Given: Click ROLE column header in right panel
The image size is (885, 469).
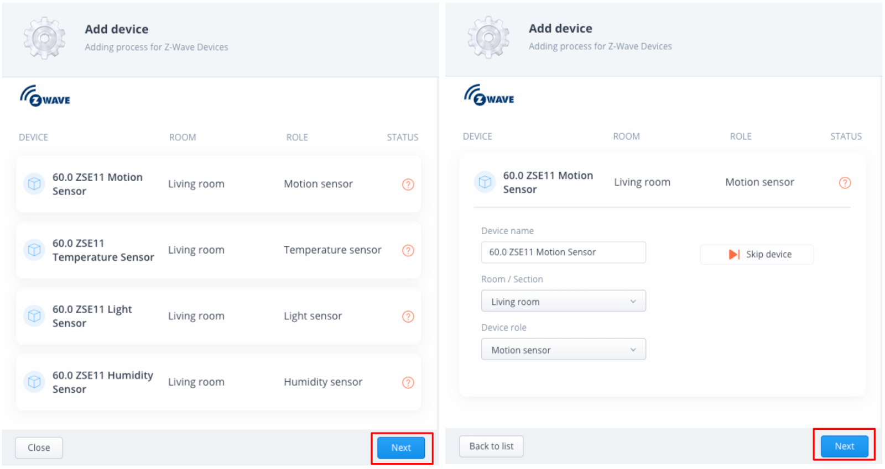Looking at the screenshot, I should [741, 136].
